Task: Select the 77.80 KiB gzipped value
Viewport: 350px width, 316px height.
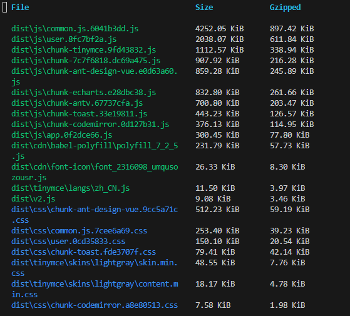Action: point(289,135)
